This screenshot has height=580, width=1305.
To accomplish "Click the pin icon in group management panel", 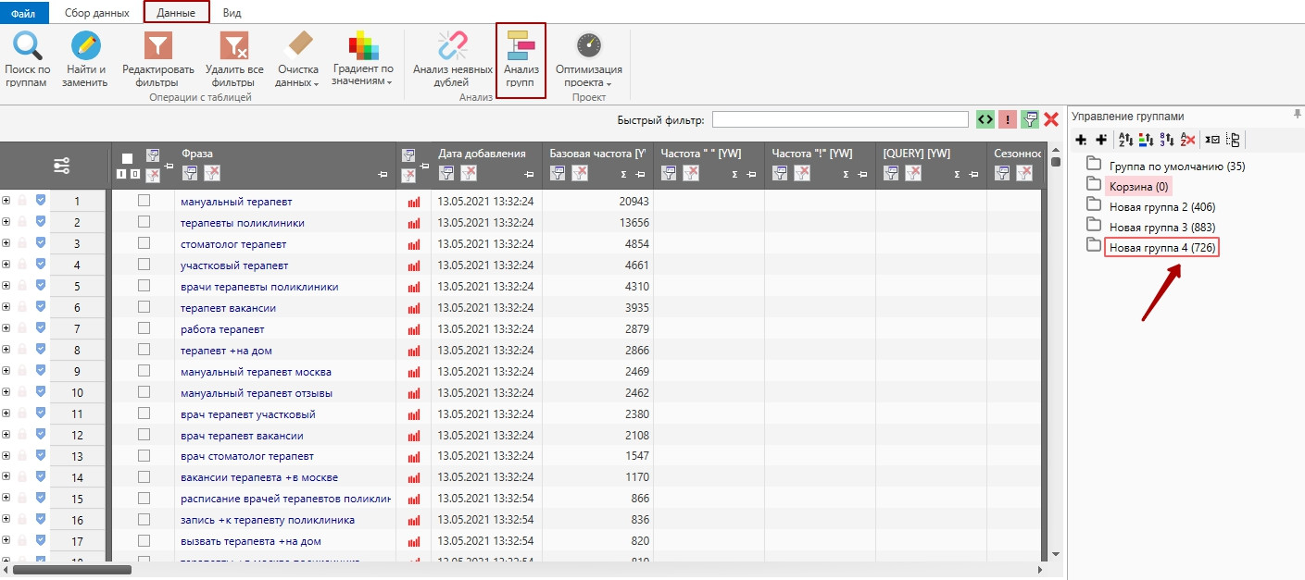I will coord(1297,114).
